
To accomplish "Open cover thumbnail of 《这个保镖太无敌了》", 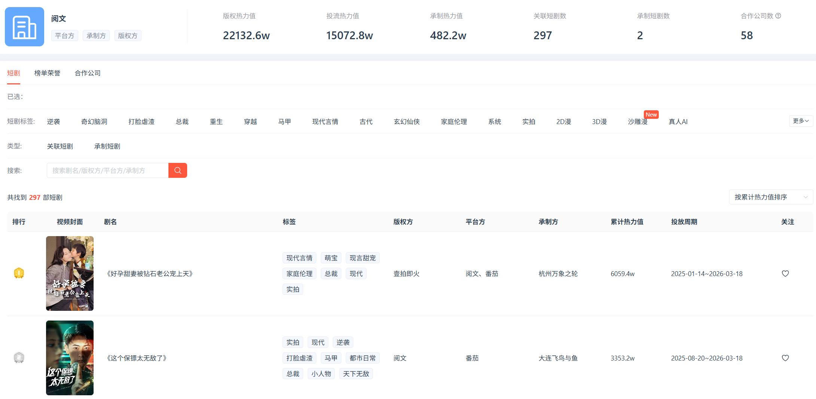I will (70, 358).
